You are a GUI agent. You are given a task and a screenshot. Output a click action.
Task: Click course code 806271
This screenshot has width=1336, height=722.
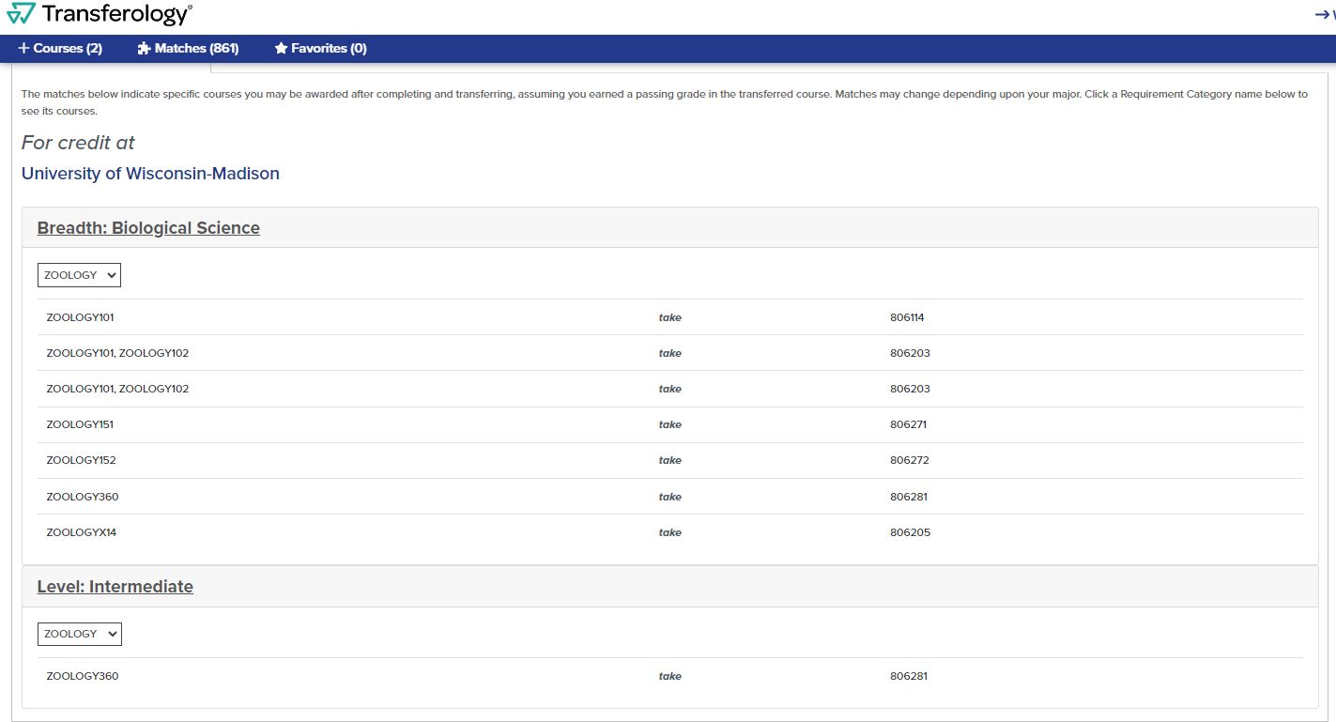[908, 424]
